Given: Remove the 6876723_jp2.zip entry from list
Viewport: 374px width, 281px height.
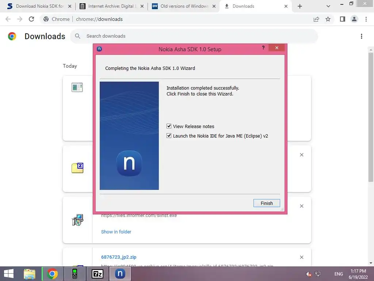Looking at the screenshot, I should 302,257.
